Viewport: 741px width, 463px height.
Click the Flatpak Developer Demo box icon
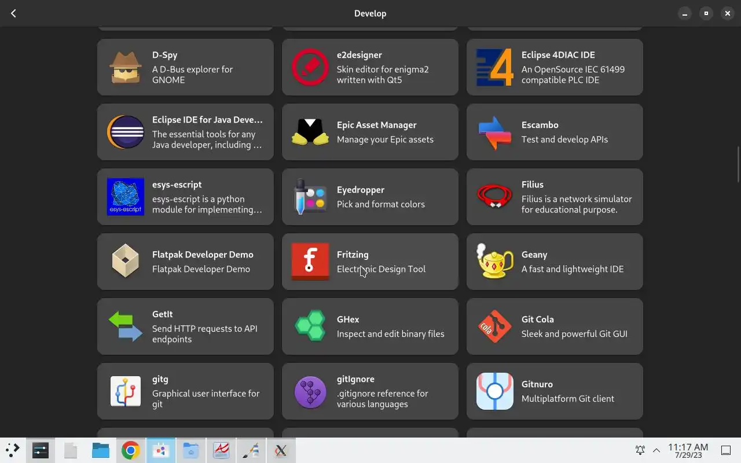(x=126, y=262)
